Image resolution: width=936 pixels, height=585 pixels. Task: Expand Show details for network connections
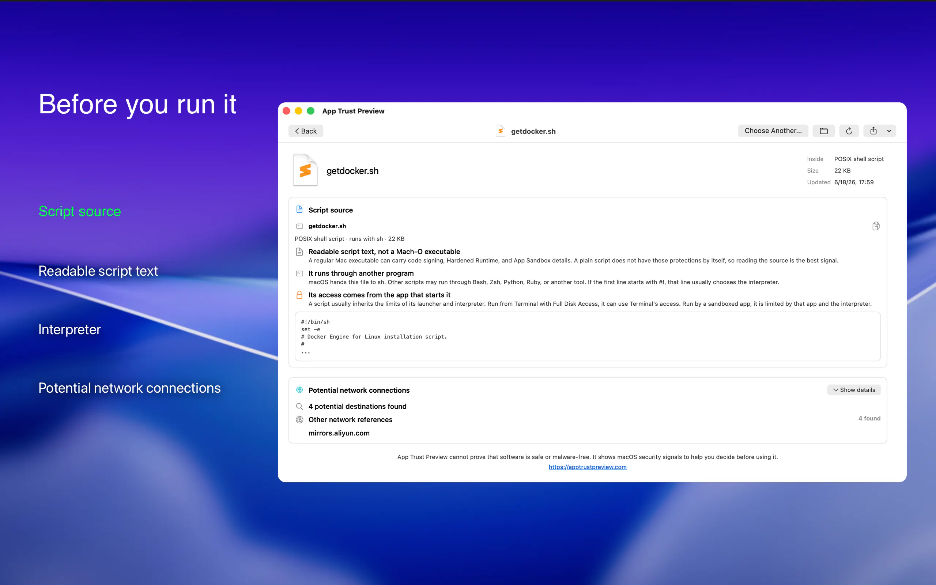point(854,390)
